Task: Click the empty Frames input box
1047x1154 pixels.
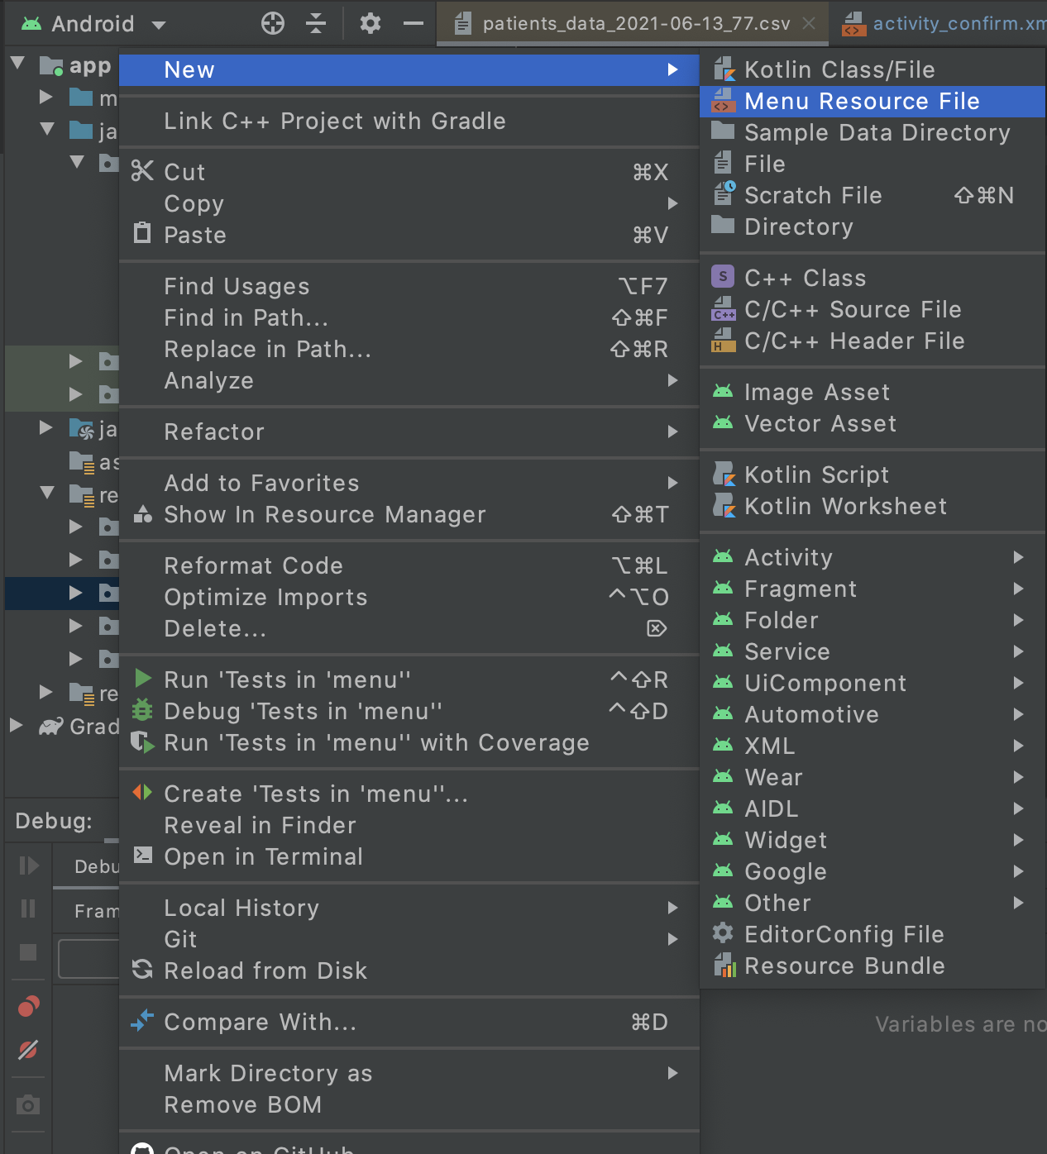Action: 88,959
